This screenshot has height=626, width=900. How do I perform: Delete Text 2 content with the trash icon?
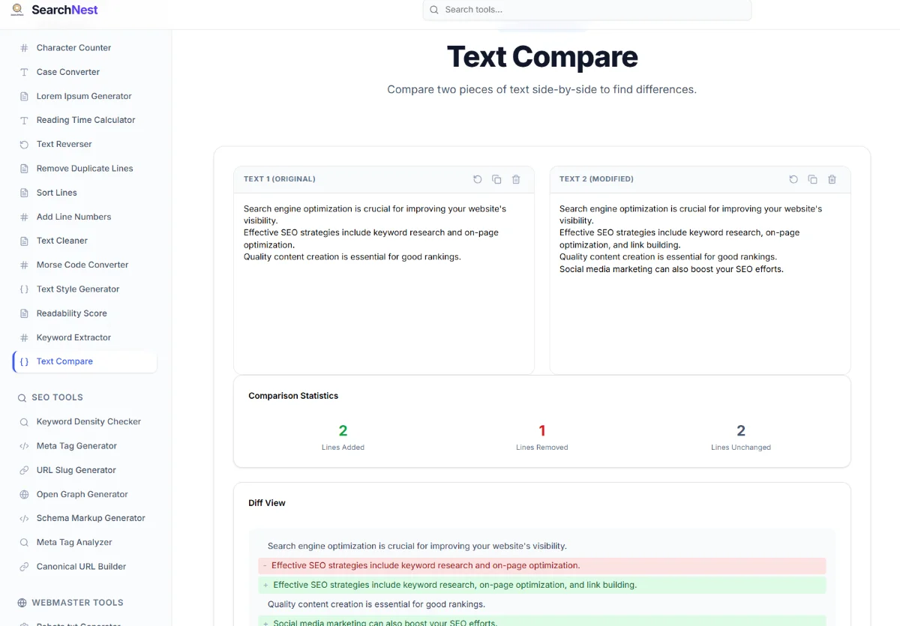tap(832, 179)
